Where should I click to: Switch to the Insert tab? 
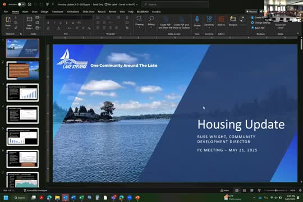(25, 12)
